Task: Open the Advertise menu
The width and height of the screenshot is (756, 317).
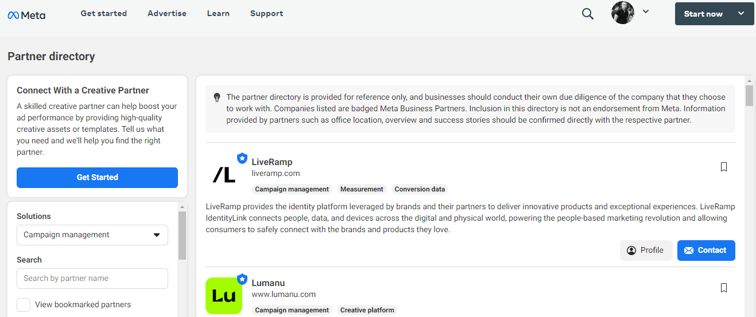Action: (x=167, y=13)
